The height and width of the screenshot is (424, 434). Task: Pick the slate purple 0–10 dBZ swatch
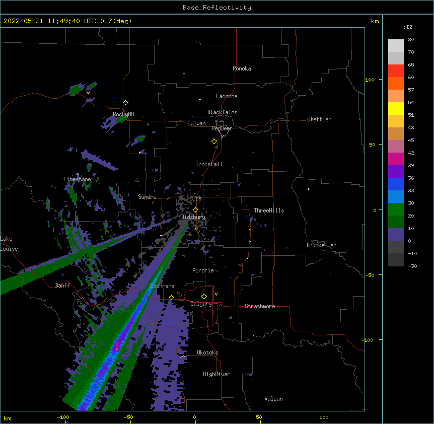tap(396, 235)
